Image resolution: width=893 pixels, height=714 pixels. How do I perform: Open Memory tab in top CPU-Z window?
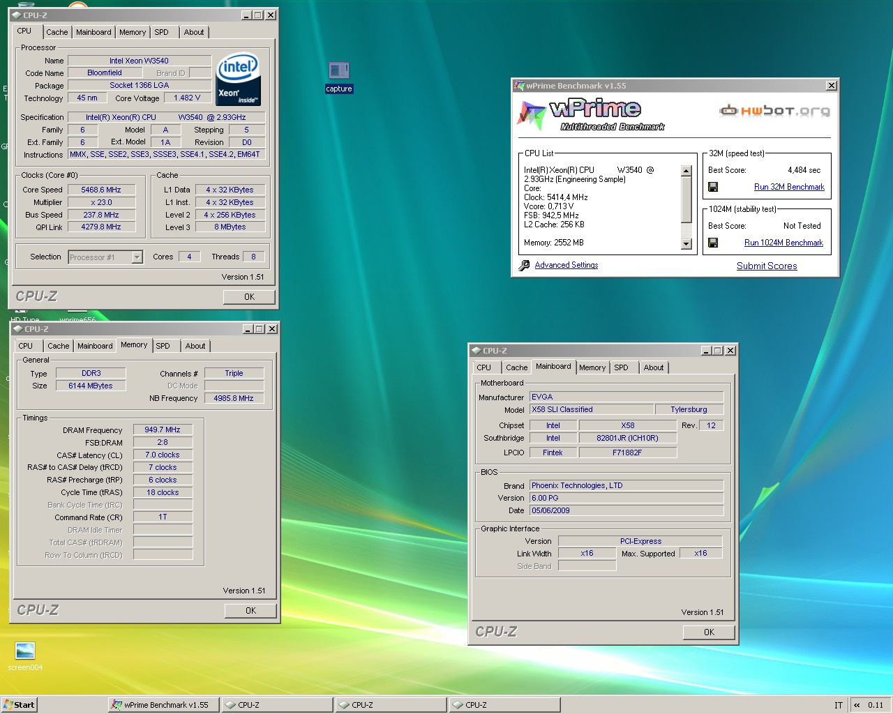(x=133, y=32)
